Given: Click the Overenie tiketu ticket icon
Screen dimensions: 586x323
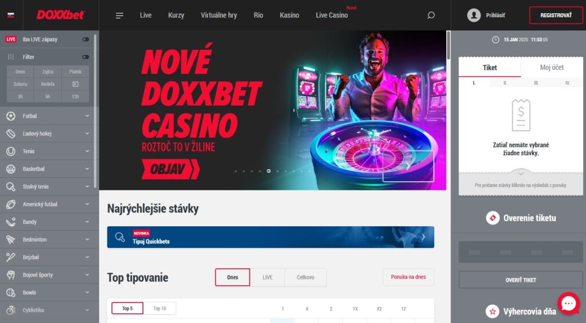Looking at the screenshot, I should [x=493, y=218].
